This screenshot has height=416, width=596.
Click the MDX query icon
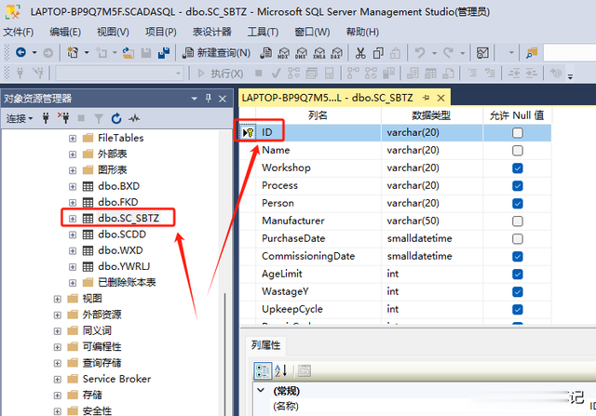click(283, 53)
